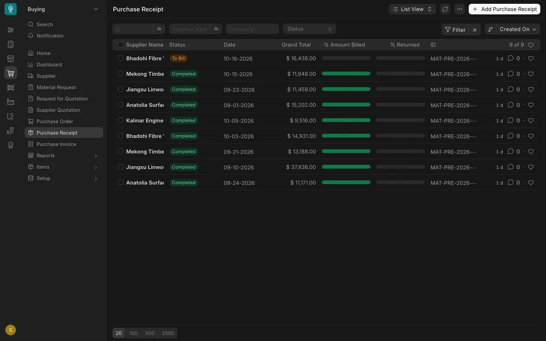Click the refresh list icon
The image size is (546, 341).
(445, 9)
